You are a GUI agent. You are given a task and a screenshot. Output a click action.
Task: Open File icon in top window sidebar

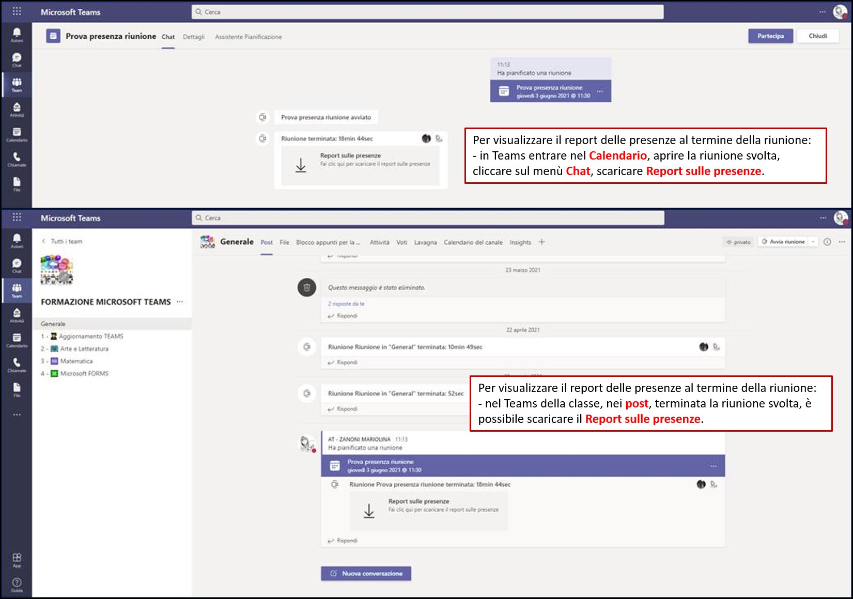pos(17,184)
